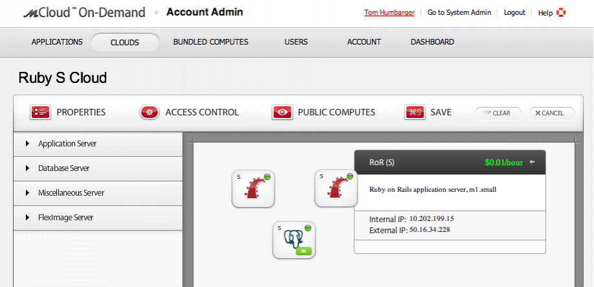
Task: Collapse RoR (S) panel with arrow icon
Action: (532, 162)
